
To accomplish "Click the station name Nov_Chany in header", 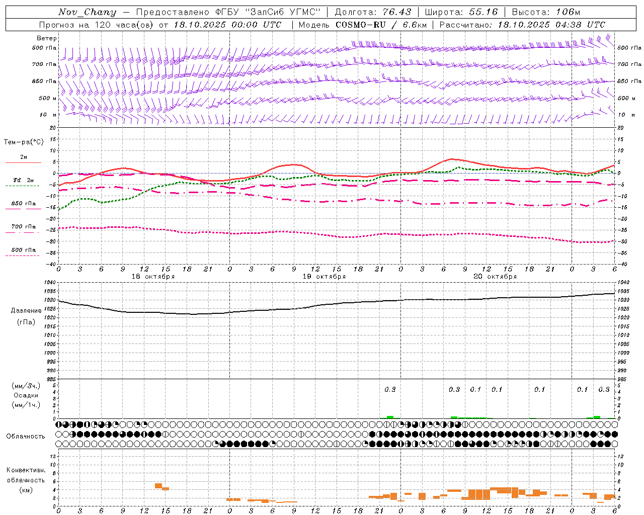I will coord(87,12).
